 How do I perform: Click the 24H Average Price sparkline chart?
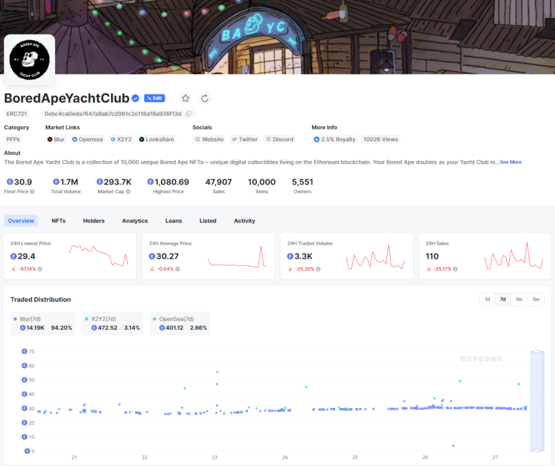pyautogui.click(x=237, y=256)
